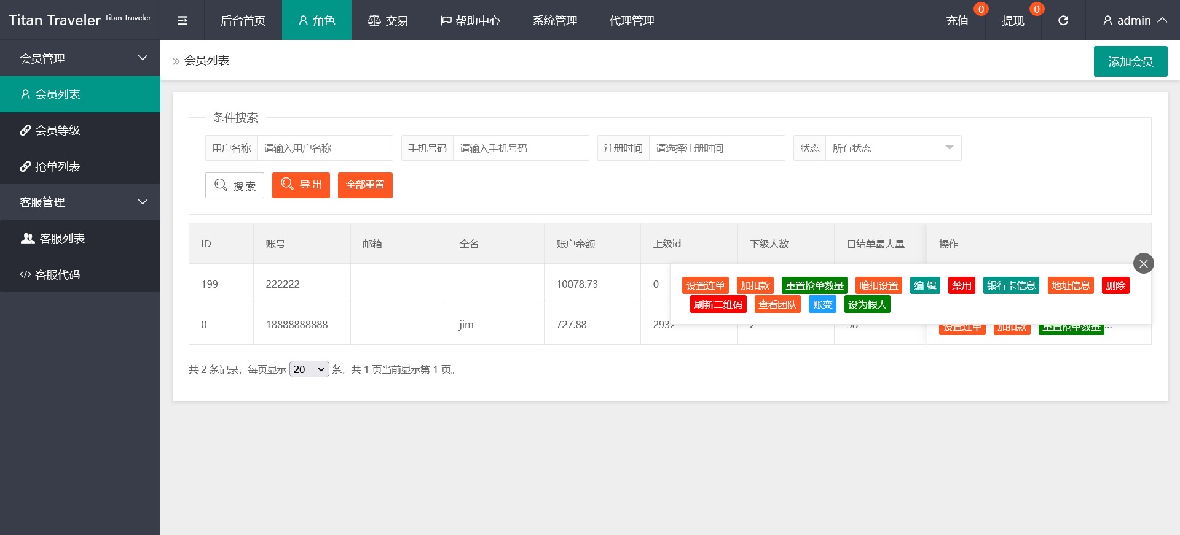Click the sidebar collapse hamburger icon
This screenshot has height=535, width=1180.
[x=182, y=20]
